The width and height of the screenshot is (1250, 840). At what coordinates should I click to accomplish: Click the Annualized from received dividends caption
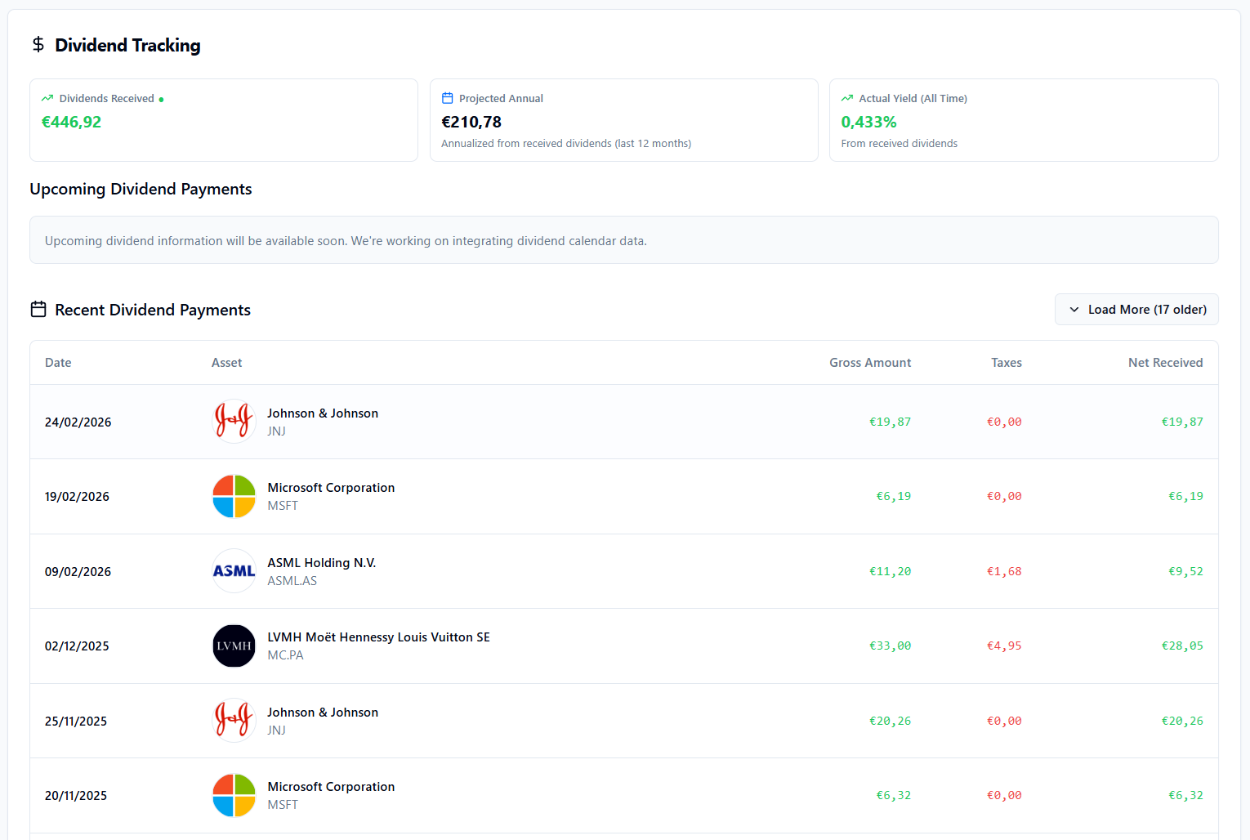coord(566,144)
